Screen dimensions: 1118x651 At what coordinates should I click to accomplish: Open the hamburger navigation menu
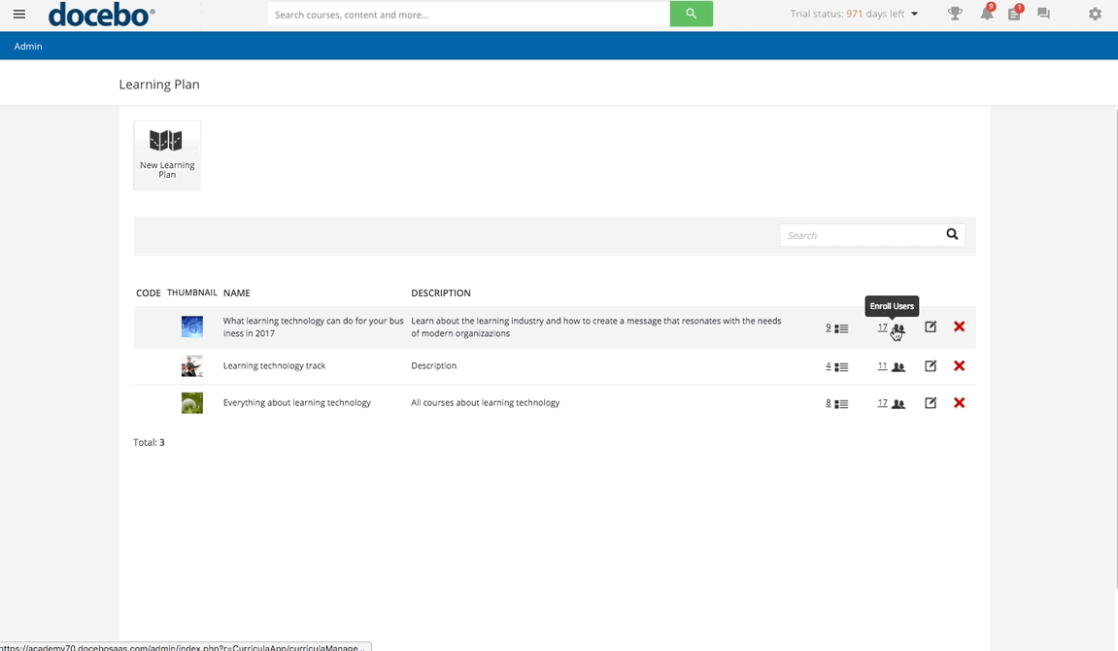[18, 14]
